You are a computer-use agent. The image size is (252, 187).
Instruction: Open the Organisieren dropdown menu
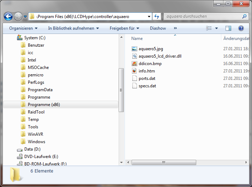pyautogui.click(x=23, y=28)
